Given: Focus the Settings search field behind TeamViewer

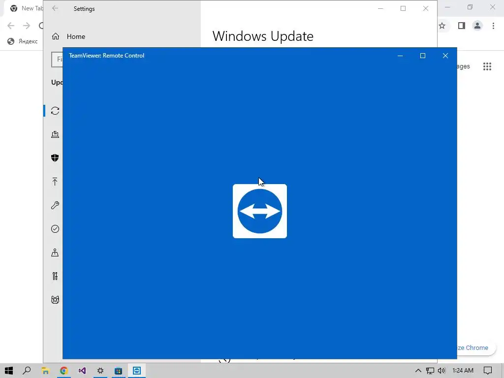Looking at the screenshot, I should tap(57, 59).
